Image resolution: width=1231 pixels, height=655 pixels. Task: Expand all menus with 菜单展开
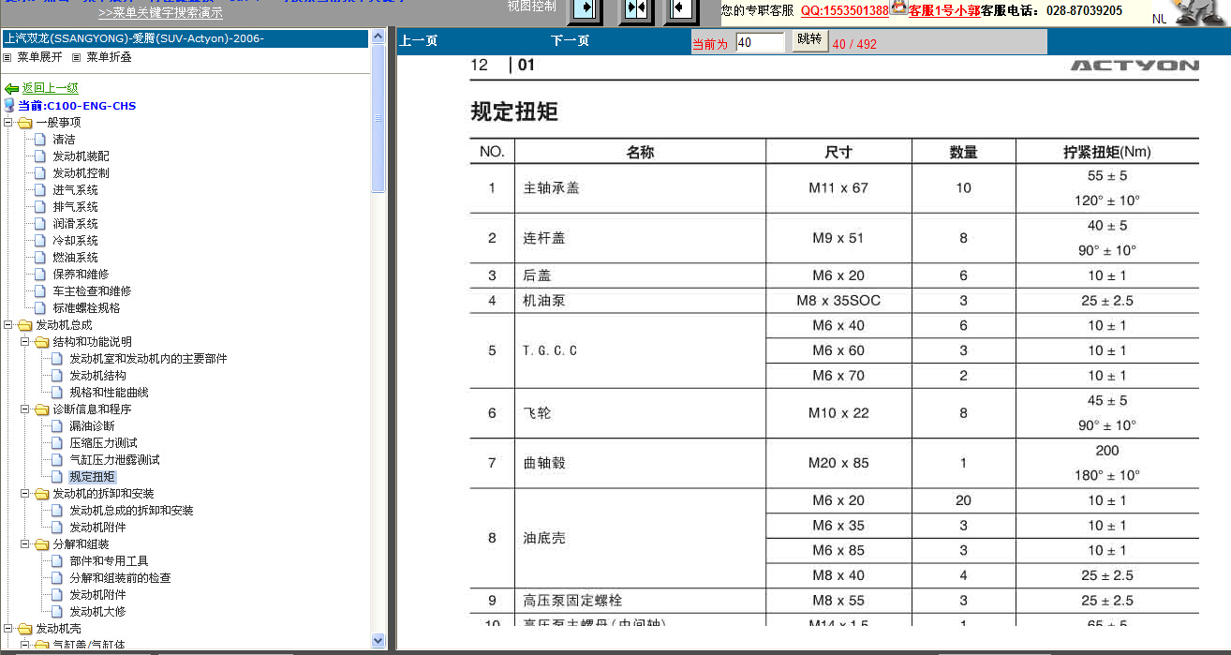point(39,57)
